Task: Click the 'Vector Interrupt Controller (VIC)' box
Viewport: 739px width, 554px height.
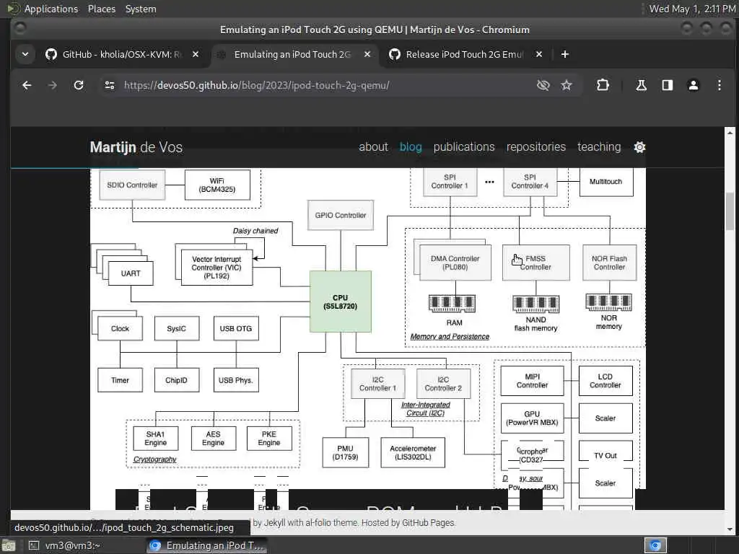Action: (x=217, y=267)
